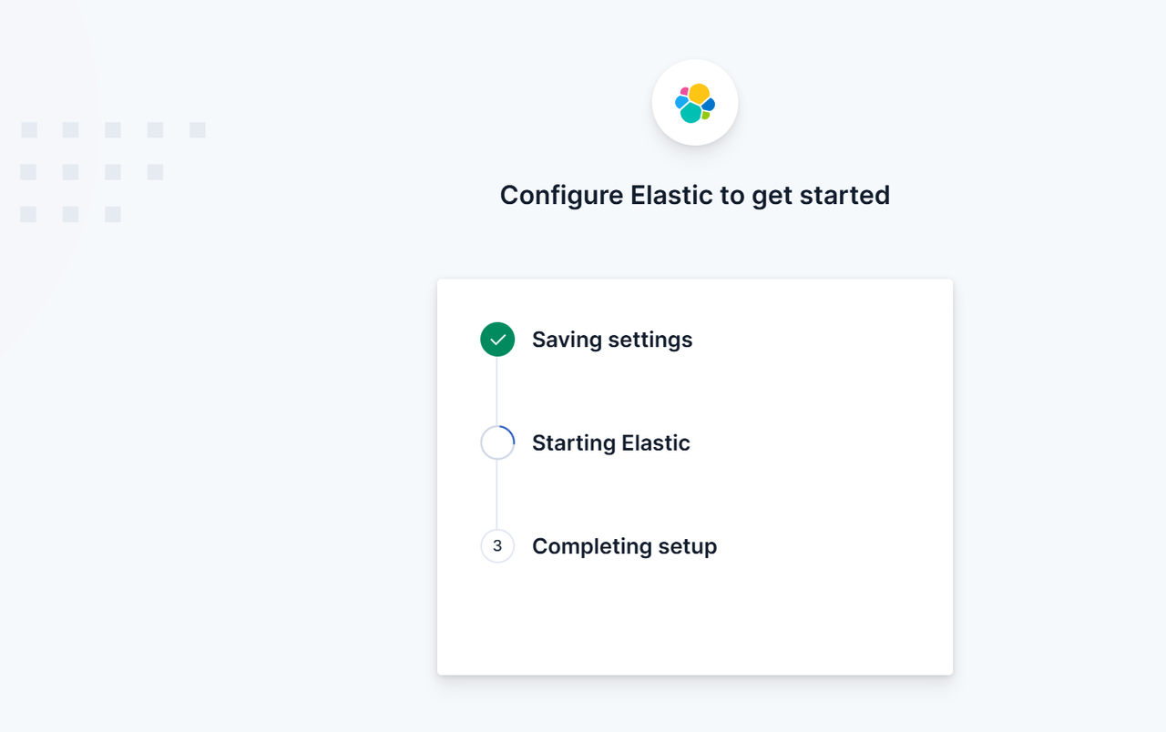Click the connector line above the step 3 circle
Screen dimensions: 1166x732
[x=497, y=494]
